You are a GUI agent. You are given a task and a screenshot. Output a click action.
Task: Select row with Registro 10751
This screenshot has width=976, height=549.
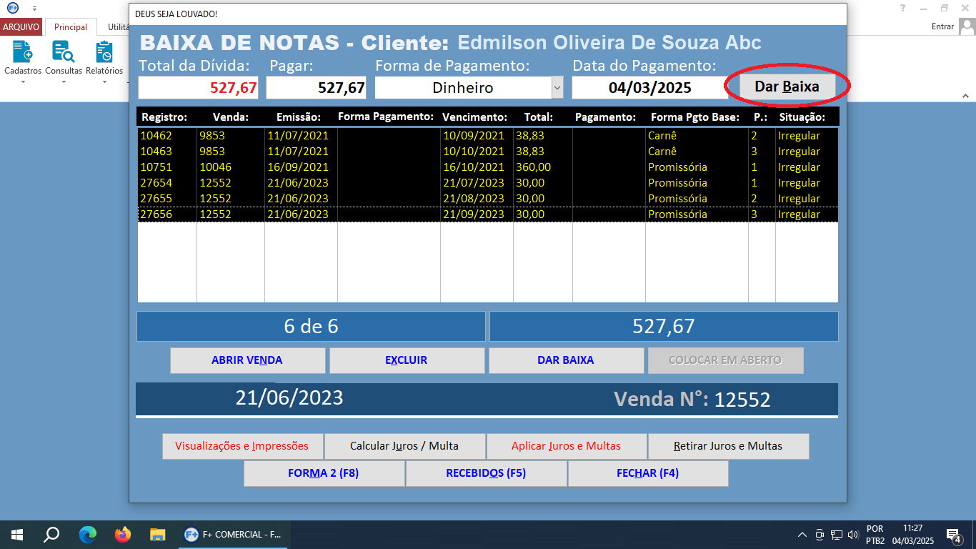point(487,167)
